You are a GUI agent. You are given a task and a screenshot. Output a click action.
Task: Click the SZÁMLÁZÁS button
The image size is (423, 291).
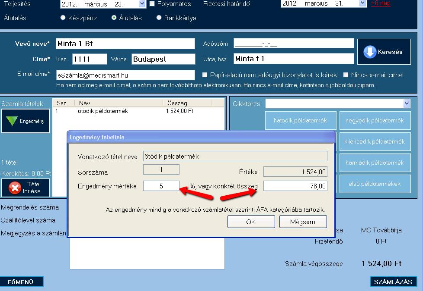tap(393, 282)
